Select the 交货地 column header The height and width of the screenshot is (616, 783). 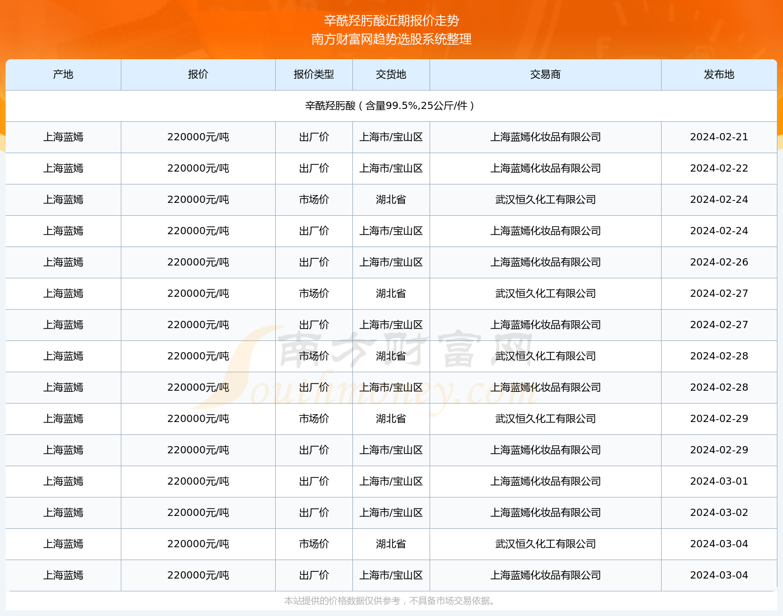click(391, 74)
